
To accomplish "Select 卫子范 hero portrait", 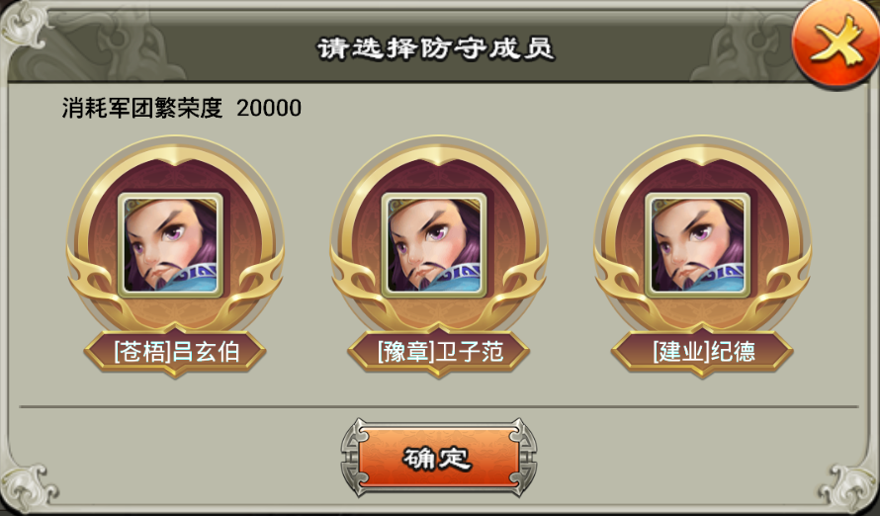I will point(434,244).
